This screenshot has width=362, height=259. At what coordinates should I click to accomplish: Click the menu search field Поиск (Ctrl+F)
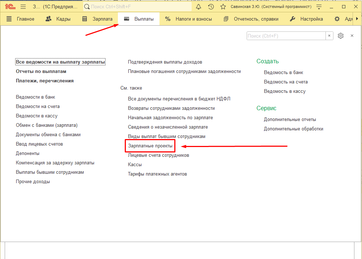click(x=286, y=36)
